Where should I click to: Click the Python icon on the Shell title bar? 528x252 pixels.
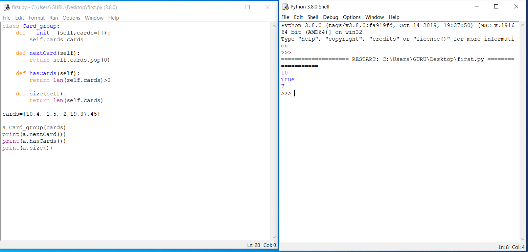[284, 6]
